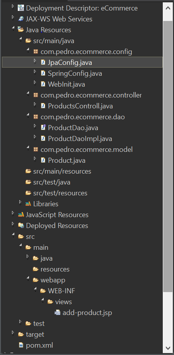Select the src/main/resources source folder
The image size is (174, 355).
[x=62, y=171]
